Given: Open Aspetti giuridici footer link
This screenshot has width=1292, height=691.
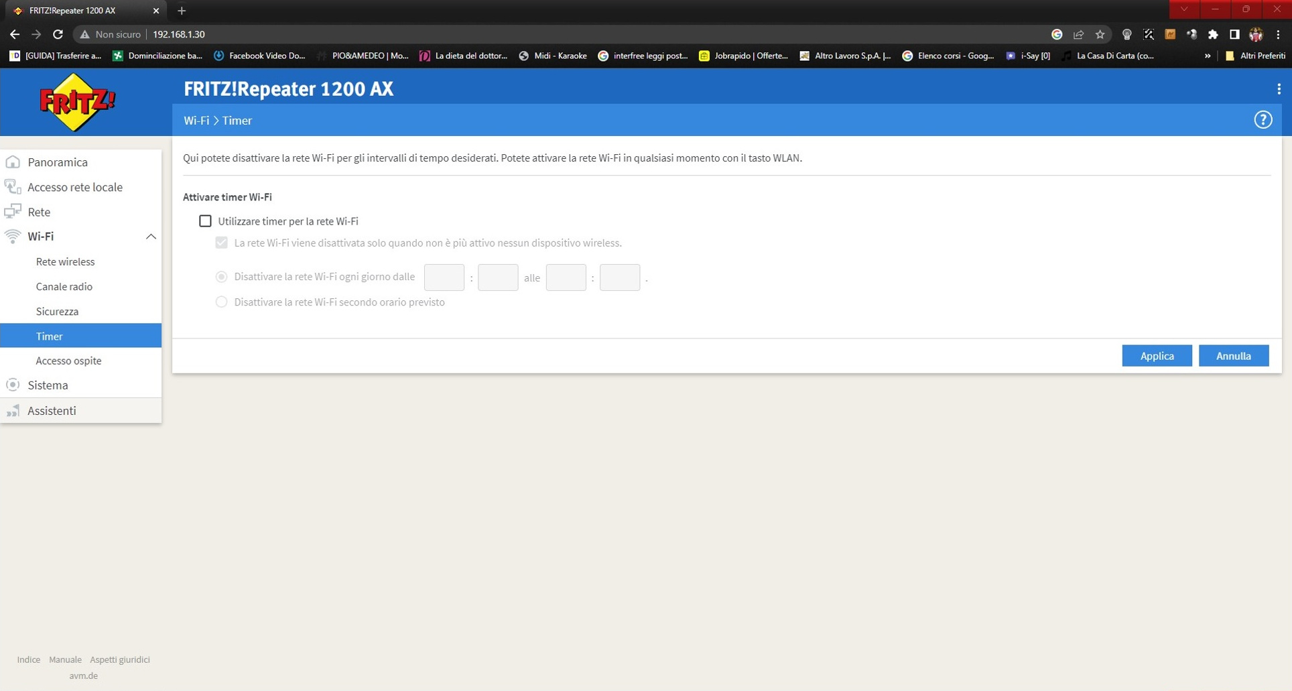Looking at the screenshot, I should [x=120, y=659].
